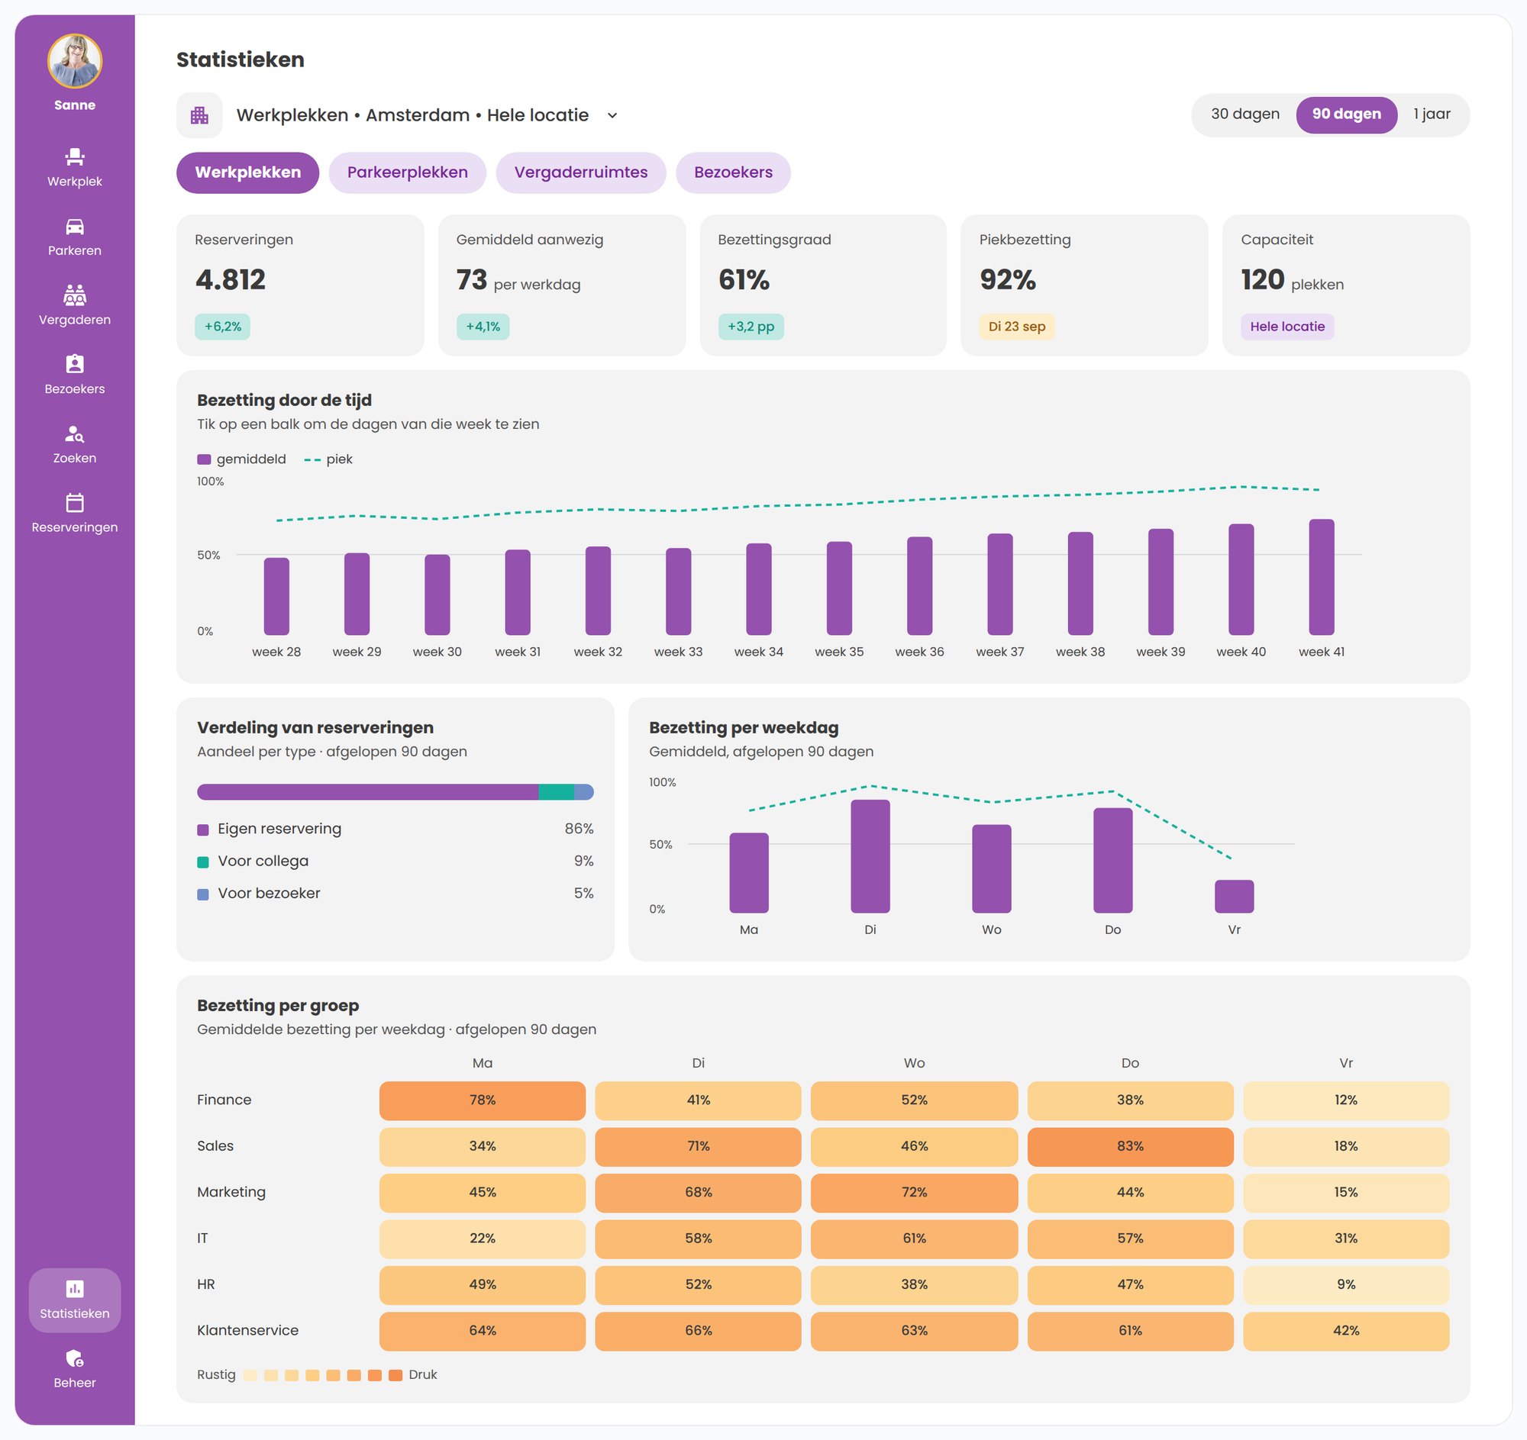Click IT Ma cell 22%
This screenshot has height=1440, width=1527.
pyautogui.click(x=483, y=1239)
